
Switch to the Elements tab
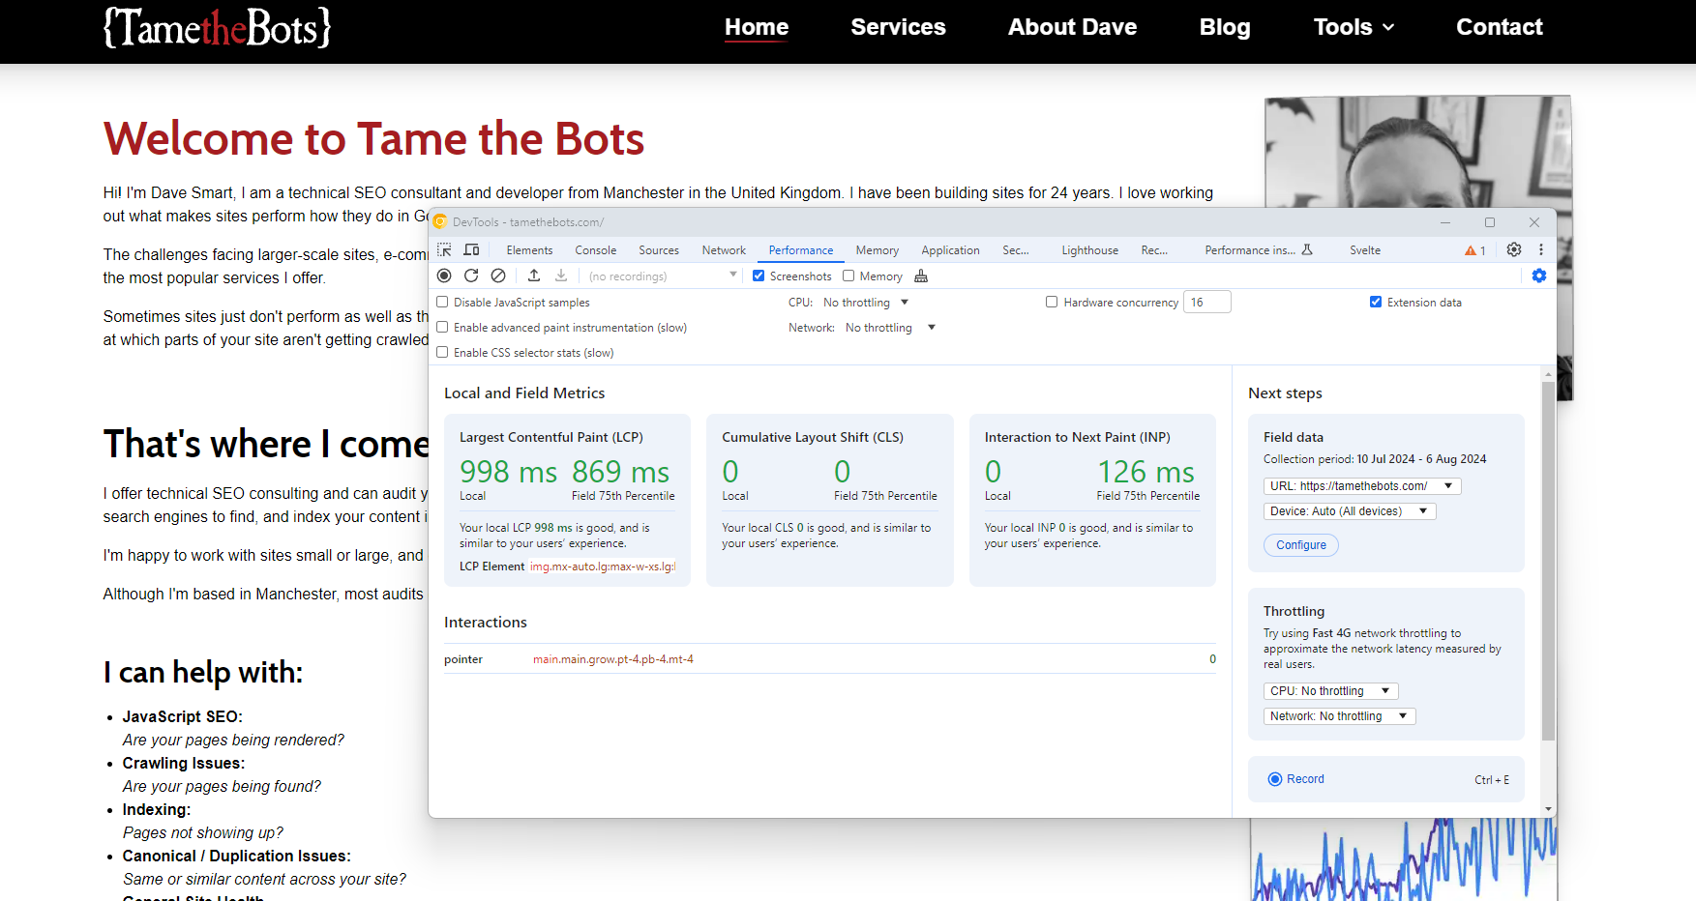529,250
